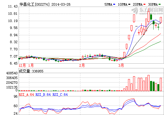Screen dimensions: 164x115
Task: Click the 204270 volume axis label
Action: (x=12, y=83)
